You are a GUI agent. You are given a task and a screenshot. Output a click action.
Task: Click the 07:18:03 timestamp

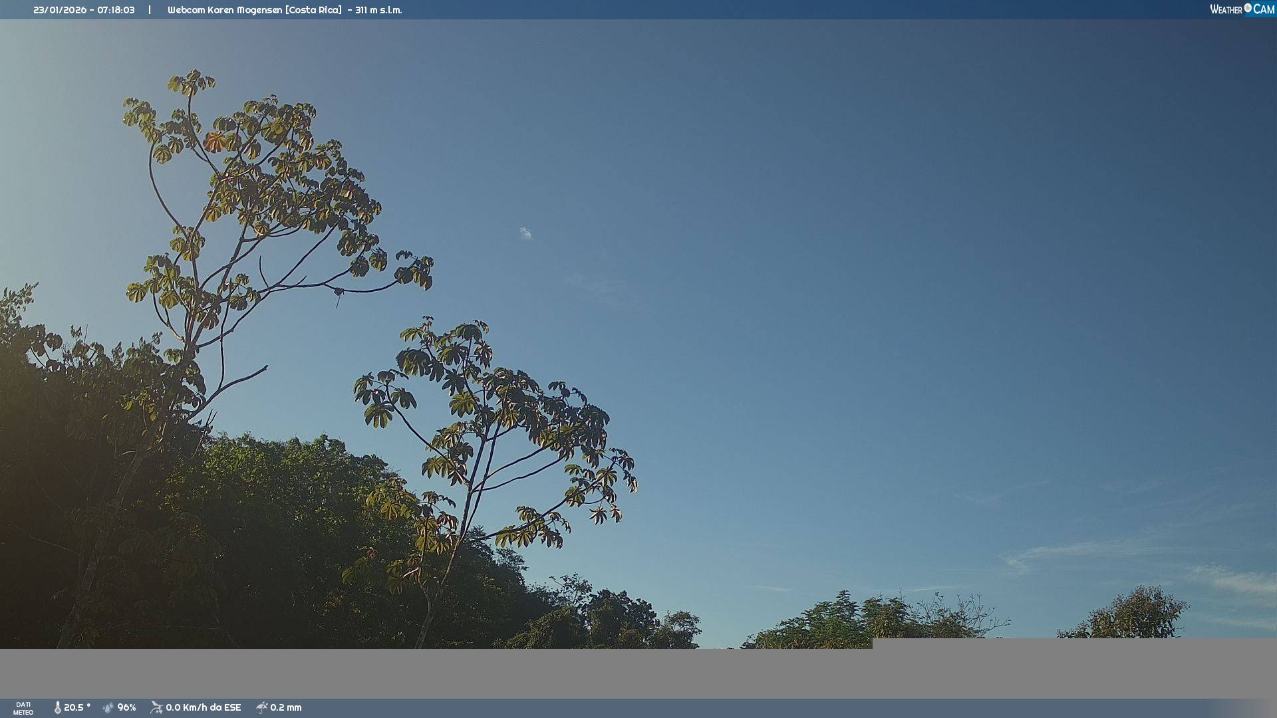coord(116,10)
